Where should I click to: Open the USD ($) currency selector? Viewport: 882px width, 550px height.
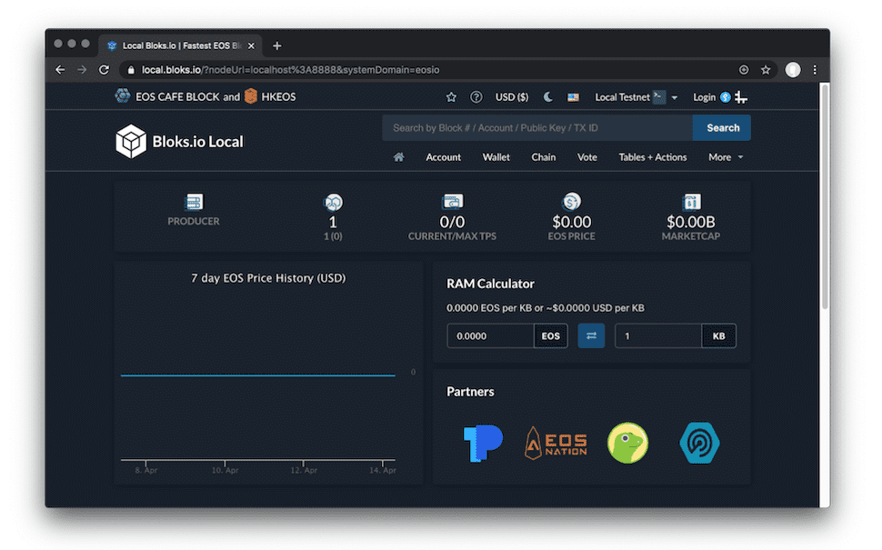point(511,97)
